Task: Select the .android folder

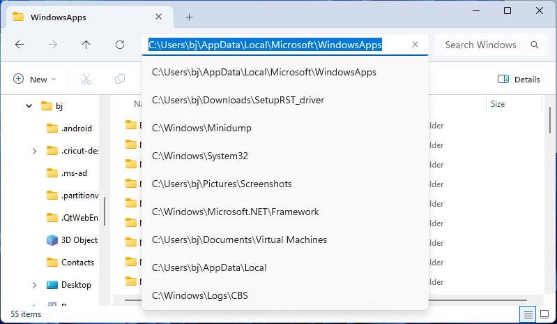Action: click(70, 128)
